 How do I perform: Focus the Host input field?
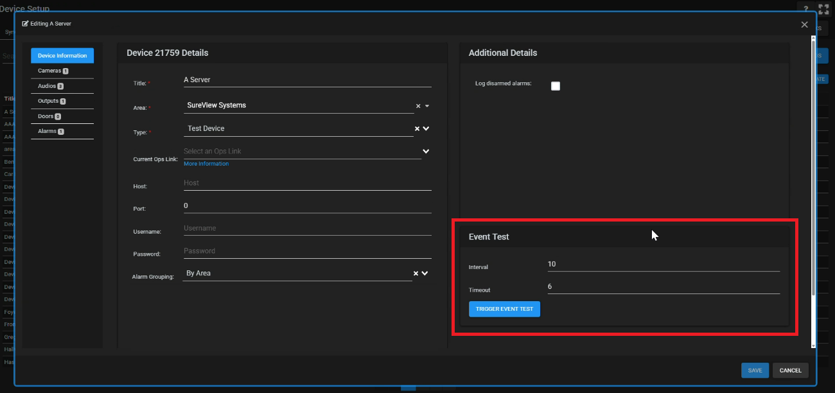306,183
